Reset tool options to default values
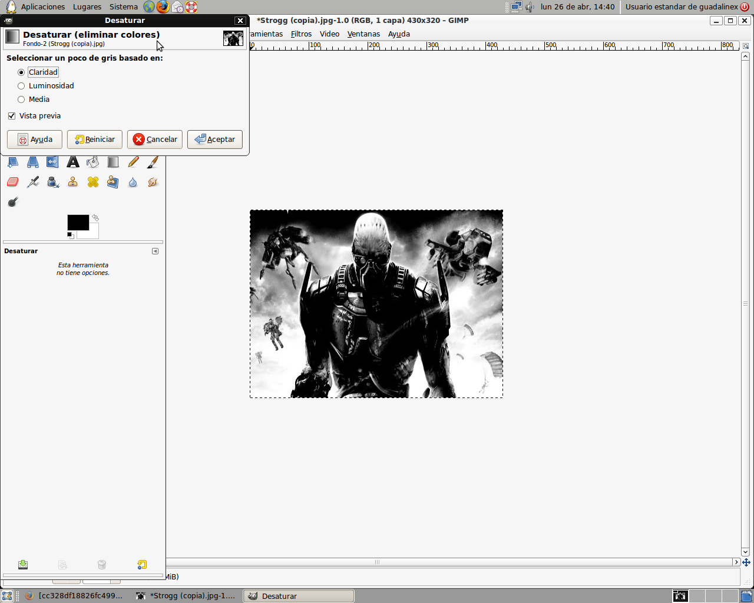 (142, 565)
